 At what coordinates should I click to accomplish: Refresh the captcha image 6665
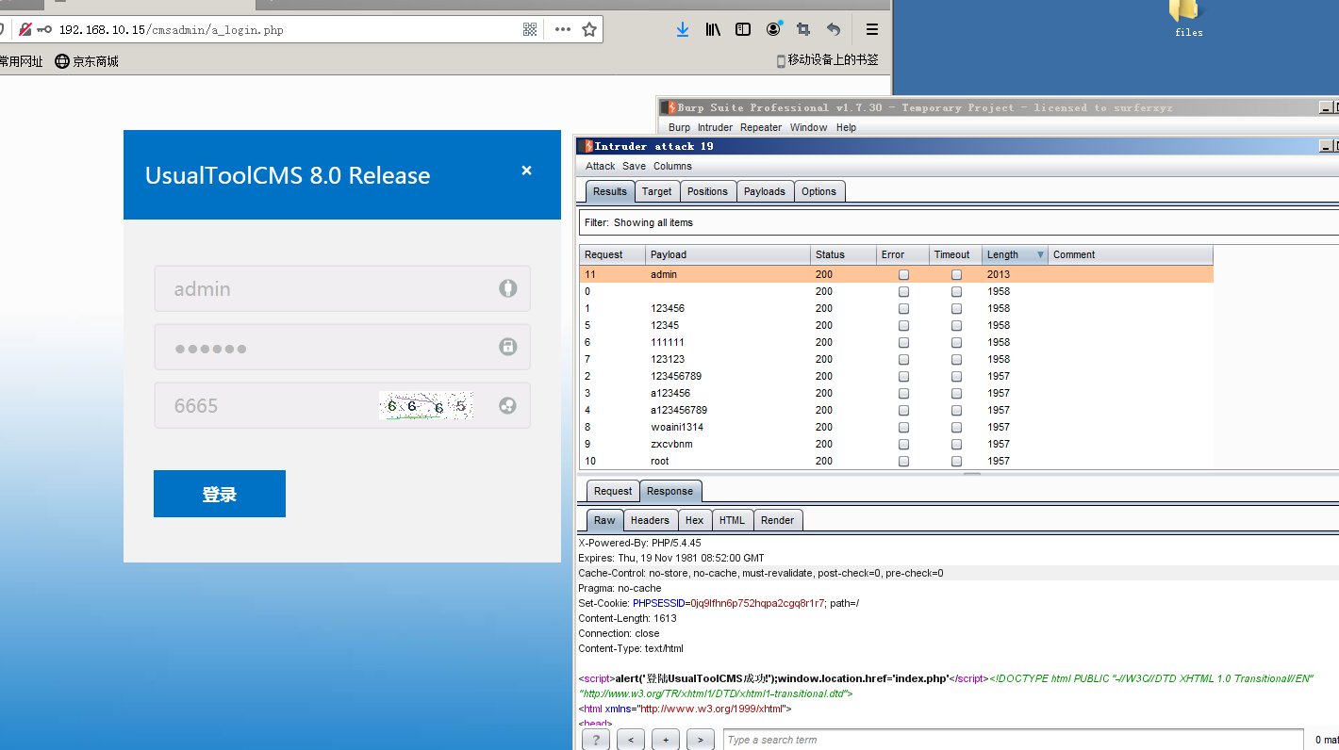pos(426,405)
